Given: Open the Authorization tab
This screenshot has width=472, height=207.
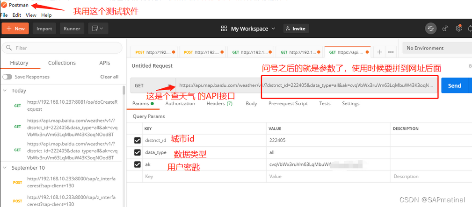Looking at the screenshot, I should [180, 104].
